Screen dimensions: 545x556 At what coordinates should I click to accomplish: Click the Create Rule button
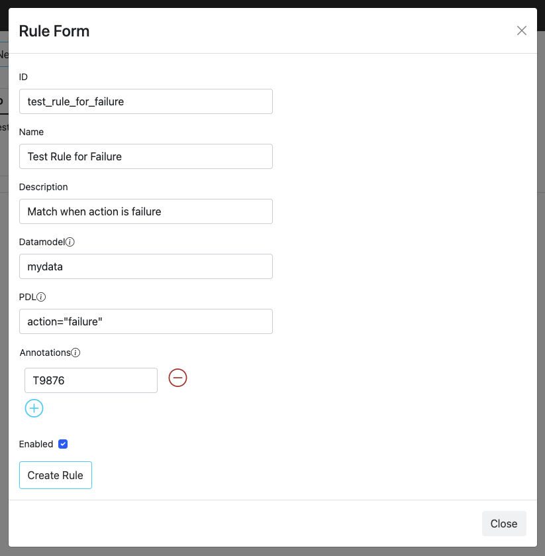pos(55,474)
